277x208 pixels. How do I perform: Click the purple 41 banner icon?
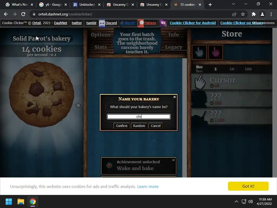pyautogui.click(x=163, y=23)
